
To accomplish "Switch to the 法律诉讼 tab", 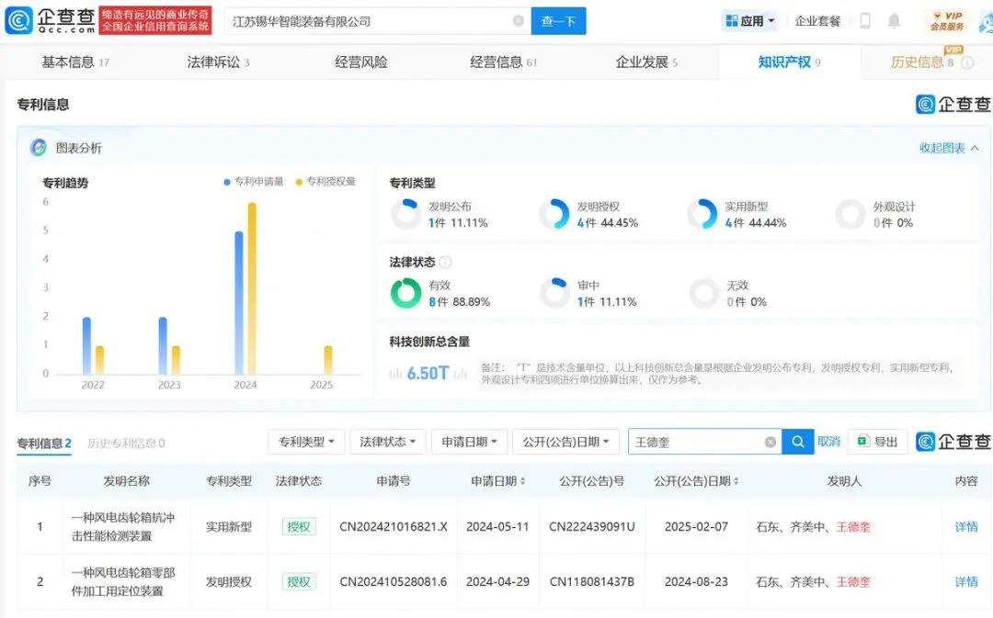I will (x=218, y=62).
